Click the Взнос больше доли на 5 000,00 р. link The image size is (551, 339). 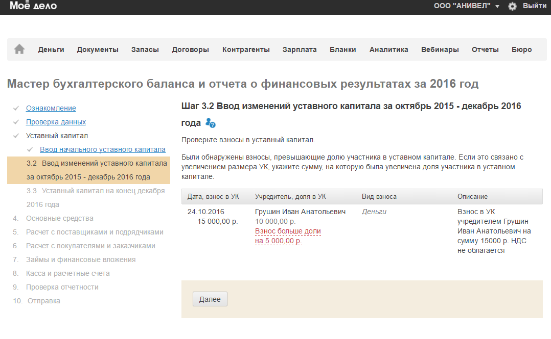(x=288, y=236)
